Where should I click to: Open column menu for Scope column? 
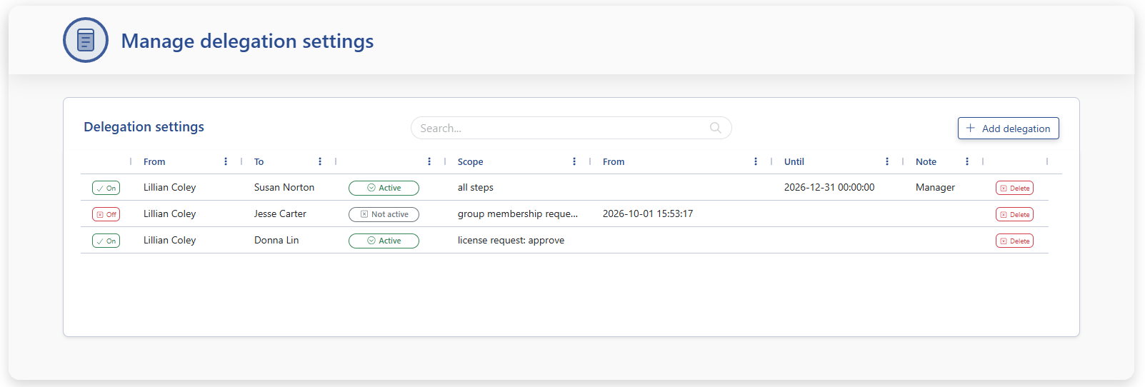pos(574,161)
